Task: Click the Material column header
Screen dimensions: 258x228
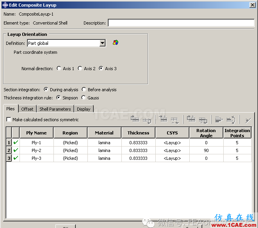Action: 104,133
